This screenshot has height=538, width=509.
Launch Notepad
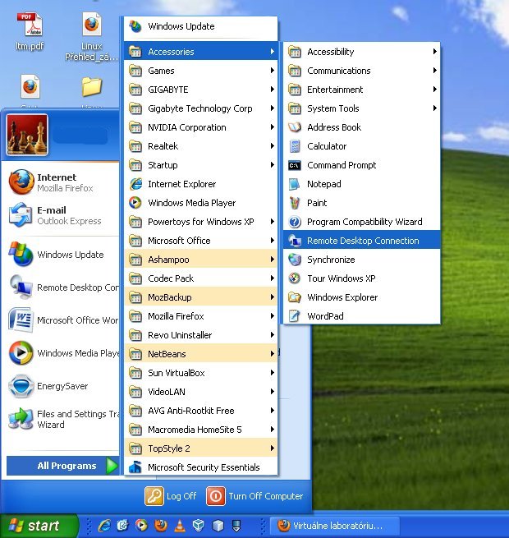click(361, 184)
